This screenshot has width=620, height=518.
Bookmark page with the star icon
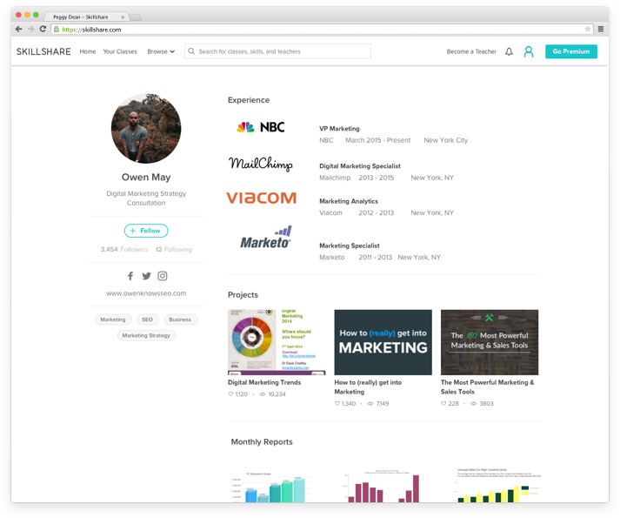point(588,29)
